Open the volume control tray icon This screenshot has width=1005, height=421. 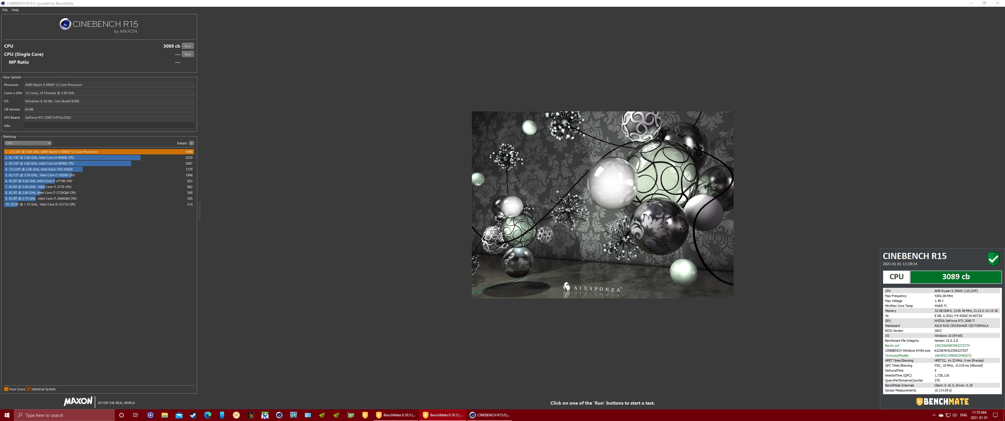point(955,415)
